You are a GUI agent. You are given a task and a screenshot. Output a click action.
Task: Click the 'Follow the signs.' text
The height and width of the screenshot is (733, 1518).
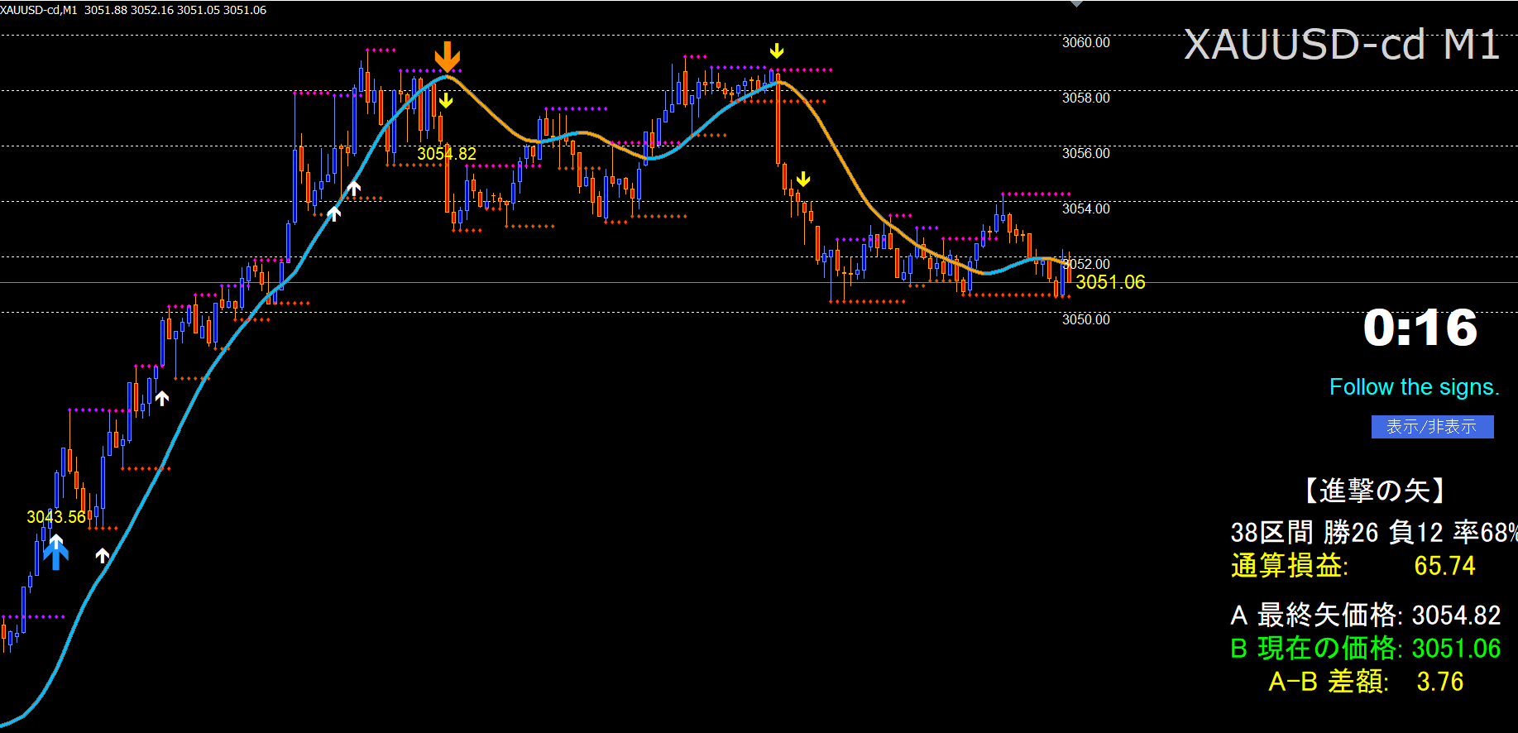[x=1415, y=387]
